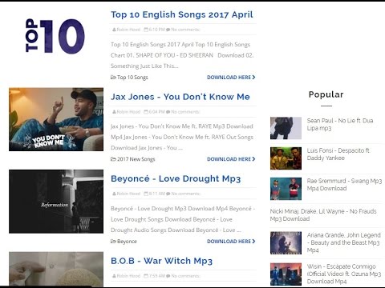Click the Luis Fonsi Despacito thumbnail
The width and height of the screenshot is (385, 288).
pos(286,158)
